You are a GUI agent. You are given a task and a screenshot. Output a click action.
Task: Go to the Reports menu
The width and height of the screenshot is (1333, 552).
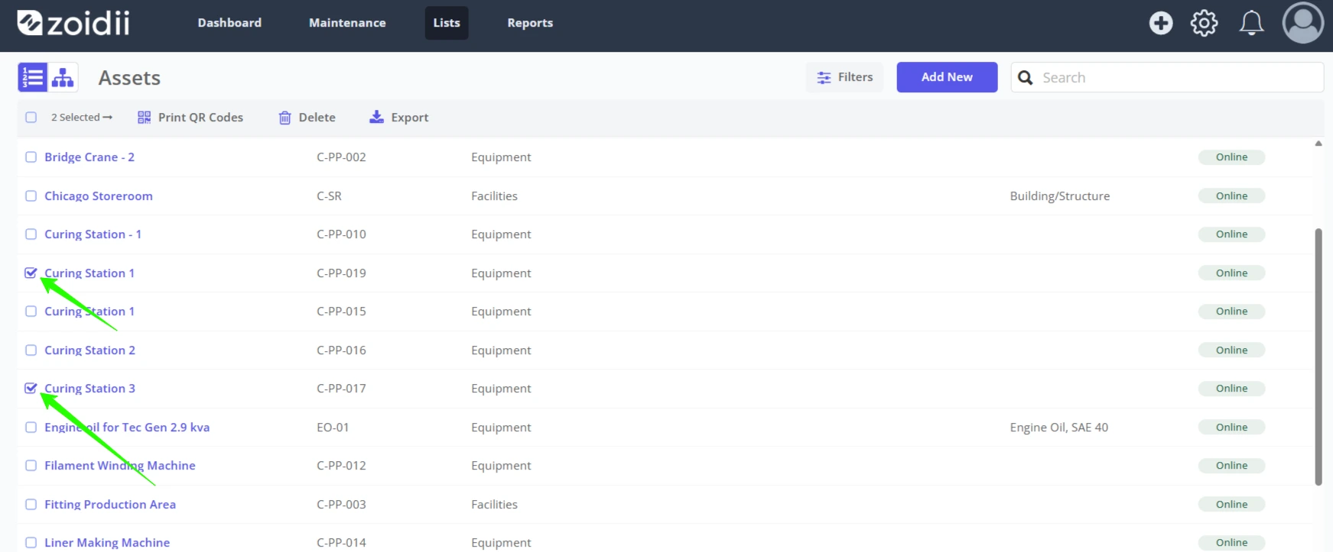pos(530,23)
